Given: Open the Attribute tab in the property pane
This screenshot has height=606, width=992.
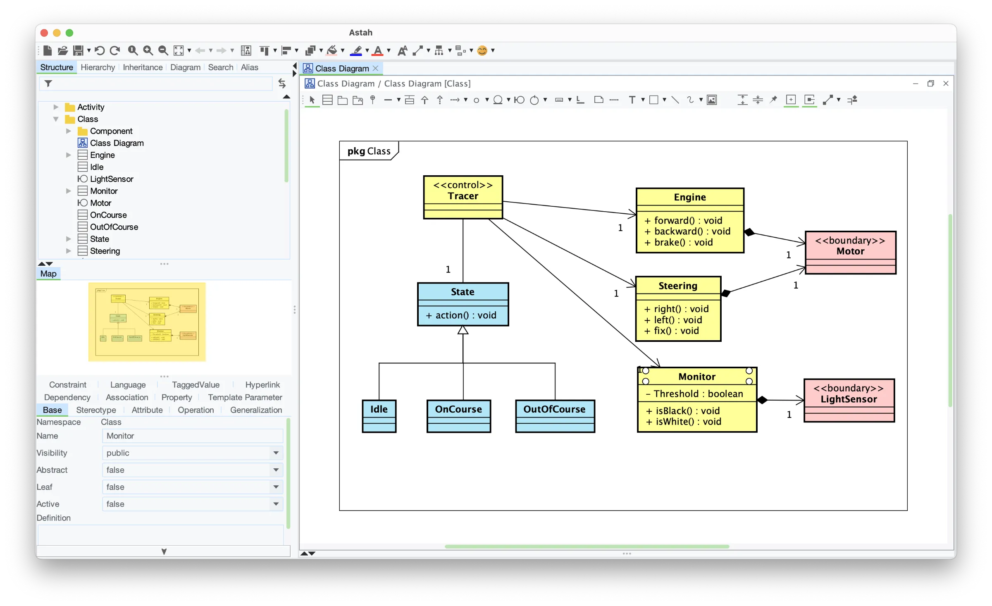Looking at the screenshot, I should (147, 410).
